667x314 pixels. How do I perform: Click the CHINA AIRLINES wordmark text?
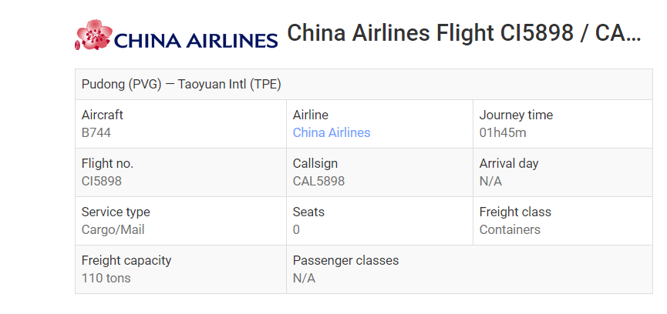(196, 41)
